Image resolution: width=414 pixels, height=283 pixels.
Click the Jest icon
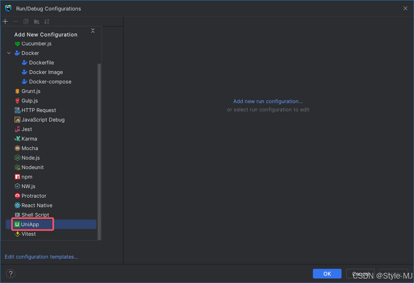17,129
